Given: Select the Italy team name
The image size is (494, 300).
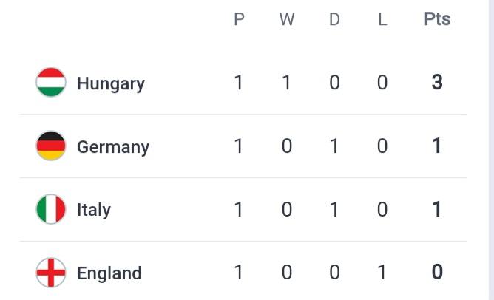Looking at the screenshot, I should [x=93, y=210].
